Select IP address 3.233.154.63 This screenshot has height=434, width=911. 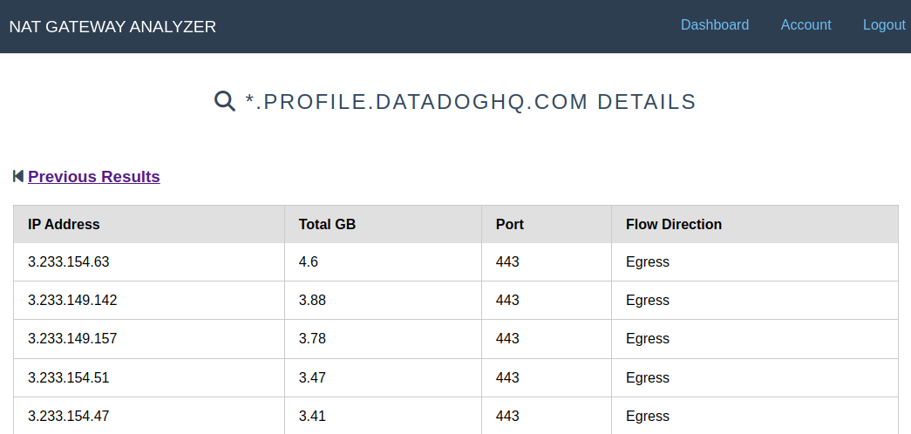(69, 262)
